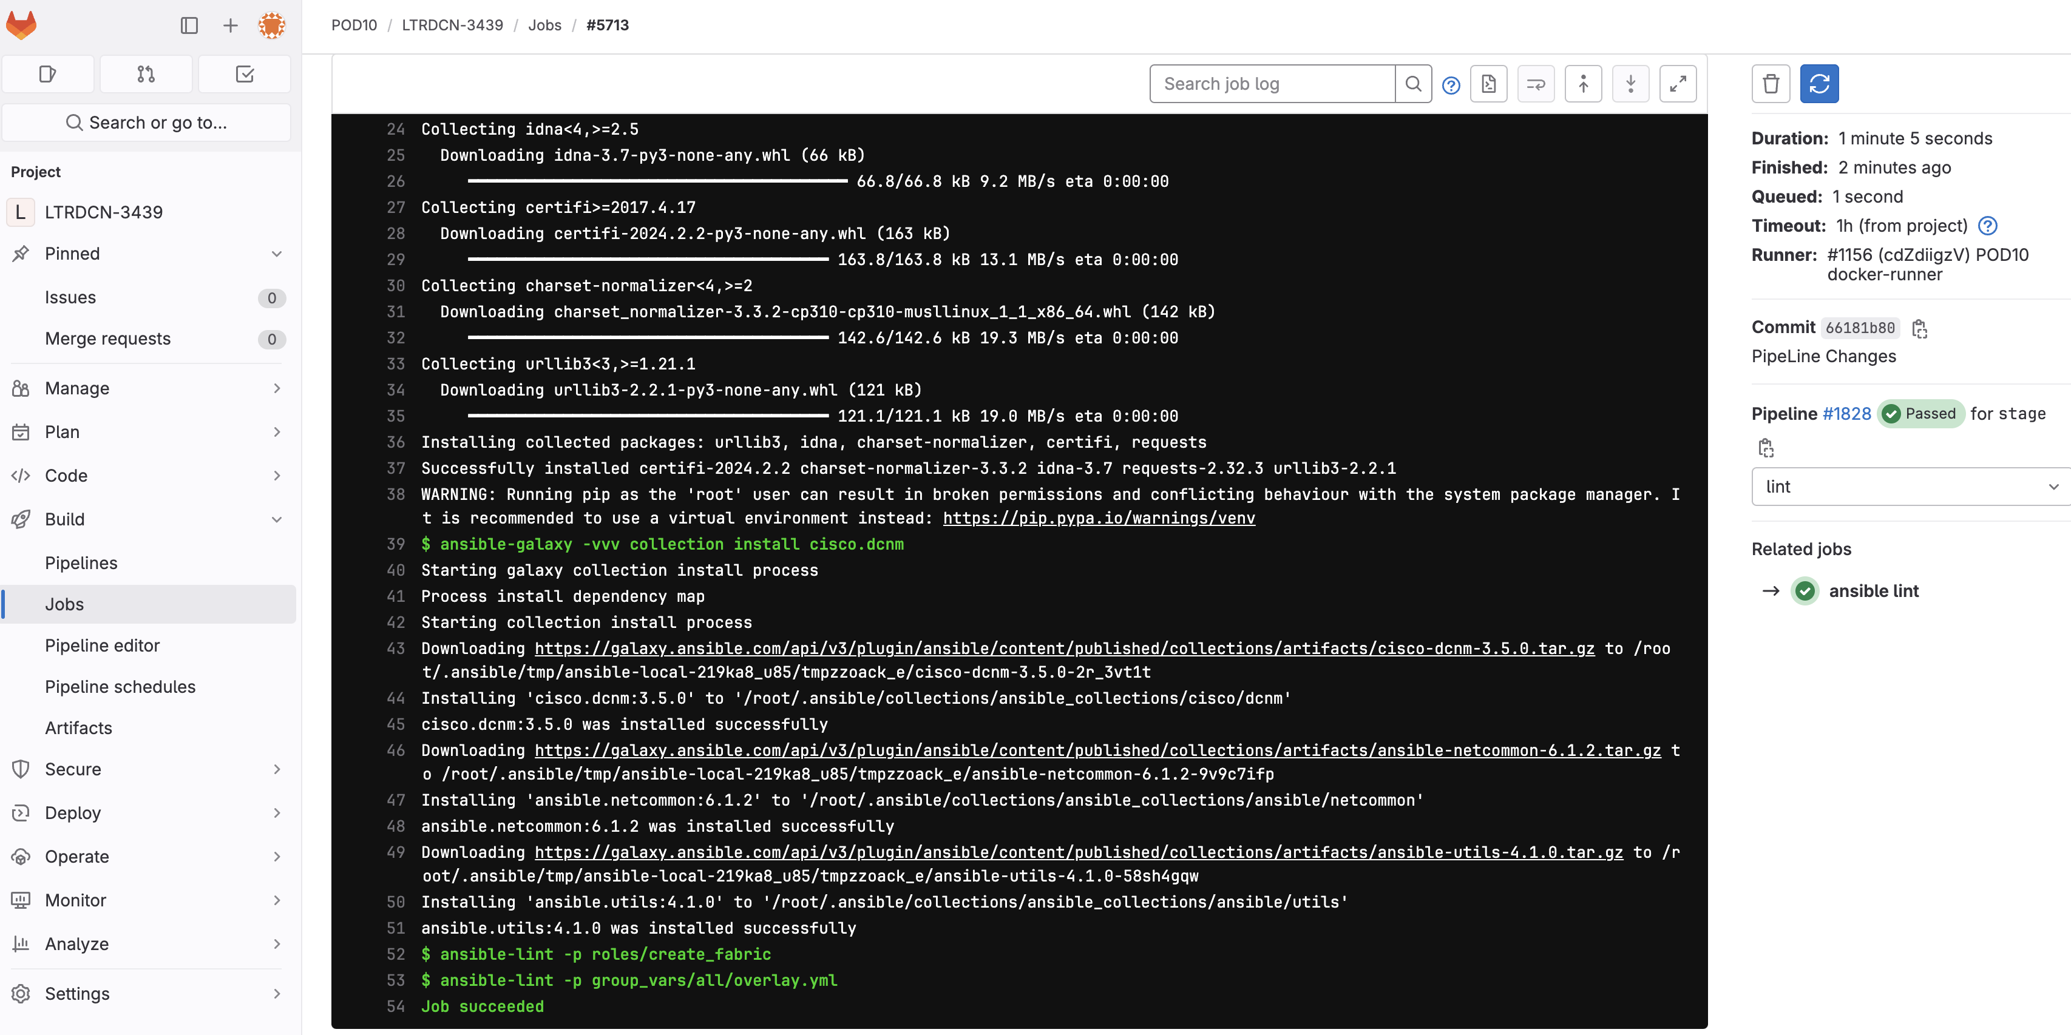Click log line number 54
The height and width of the screenshot is (1035, 2071).
click(396, 1006)
